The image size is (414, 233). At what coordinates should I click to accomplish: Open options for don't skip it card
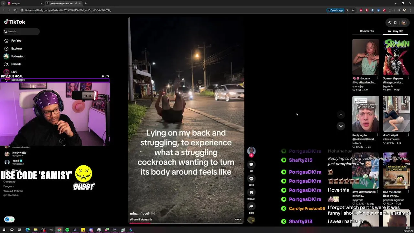coord(408,135)
